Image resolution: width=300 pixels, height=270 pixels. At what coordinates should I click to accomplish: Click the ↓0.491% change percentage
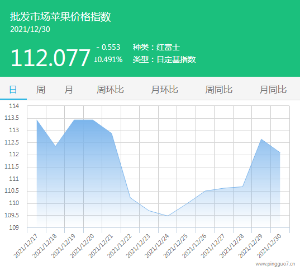click(108, 59)
